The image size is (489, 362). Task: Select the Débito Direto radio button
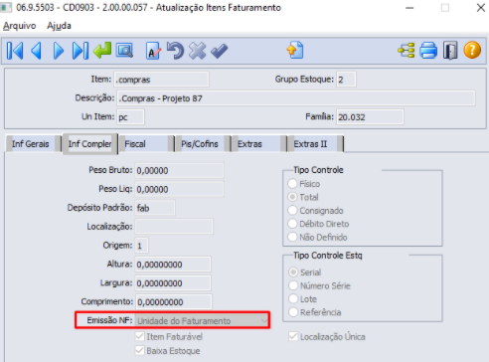(292, 224)
